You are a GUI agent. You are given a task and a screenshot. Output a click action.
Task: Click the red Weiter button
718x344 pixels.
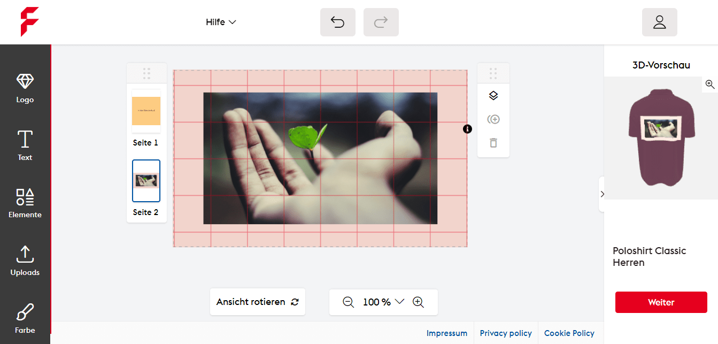[661, 302]
